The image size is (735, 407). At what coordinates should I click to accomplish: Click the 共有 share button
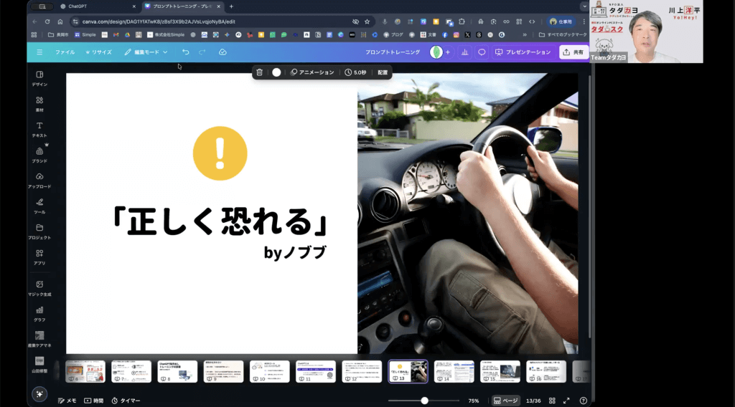[x=574, y=52]
